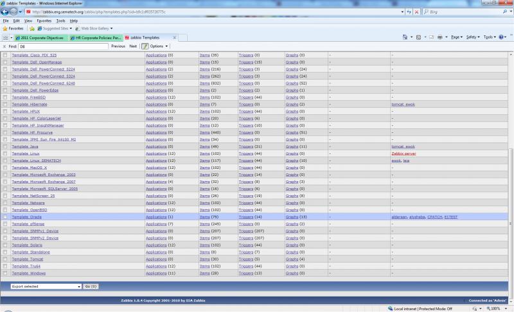Open the View menu

[x=28, y=21]
